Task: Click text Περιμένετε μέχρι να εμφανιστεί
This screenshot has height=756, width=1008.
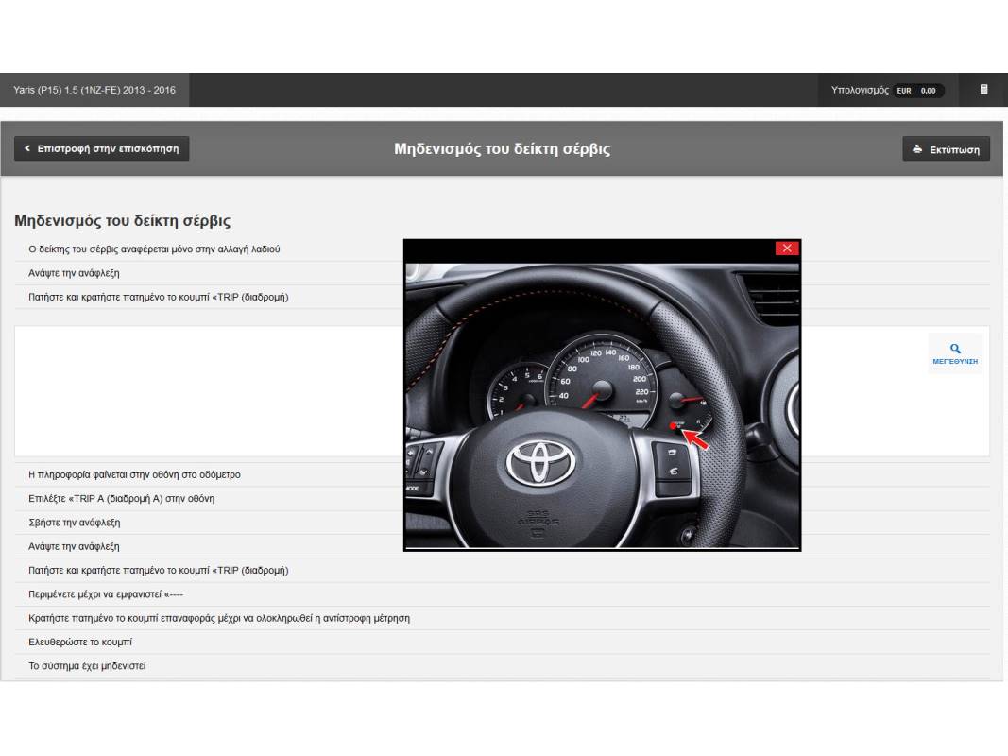Action: 106,594
